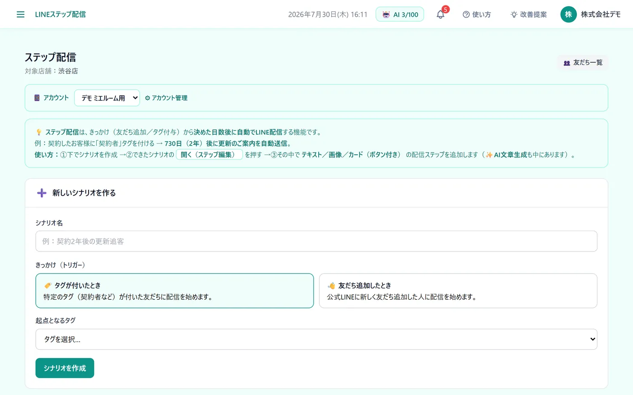Open 改善提案 in the header
Image resolution: width=633 pixels, height=395 pixels.
(529, 14)
